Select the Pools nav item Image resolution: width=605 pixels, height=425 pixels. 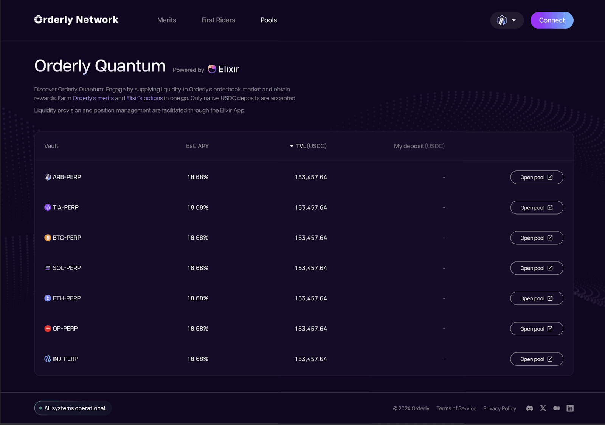pos(268,20)
